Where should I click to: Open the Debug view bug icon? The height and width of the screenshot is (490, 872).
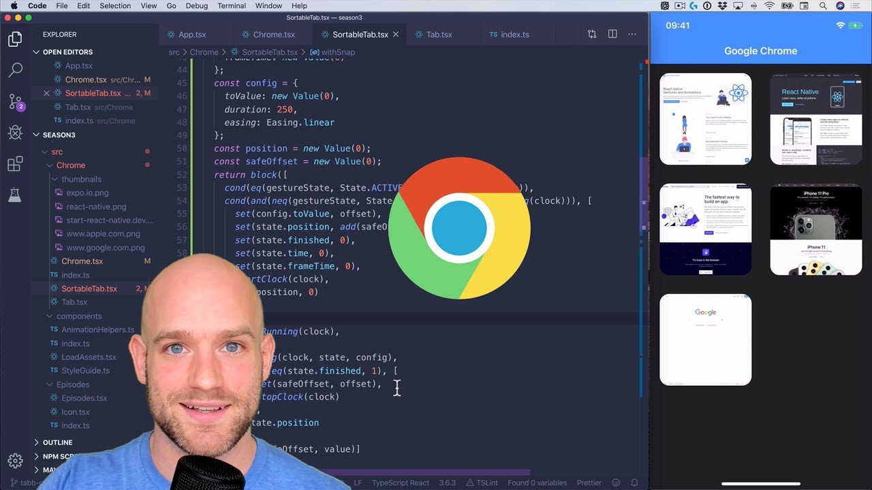coord(15,132)
